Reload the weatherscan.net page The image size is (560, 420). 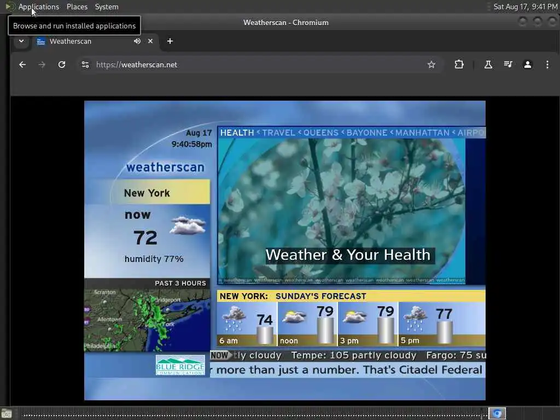(x=62, y=65)
